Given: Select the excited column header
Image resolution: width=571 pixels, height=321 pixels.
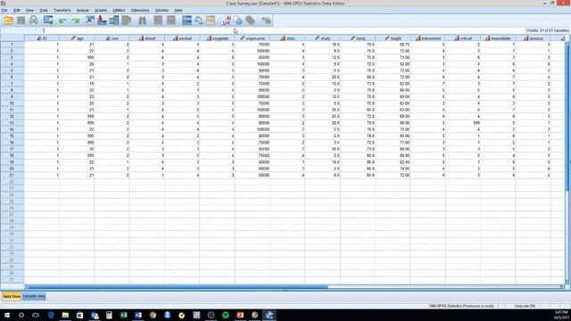Looking at the screenshot, I should pyautogui.click(x=182, y=38).
